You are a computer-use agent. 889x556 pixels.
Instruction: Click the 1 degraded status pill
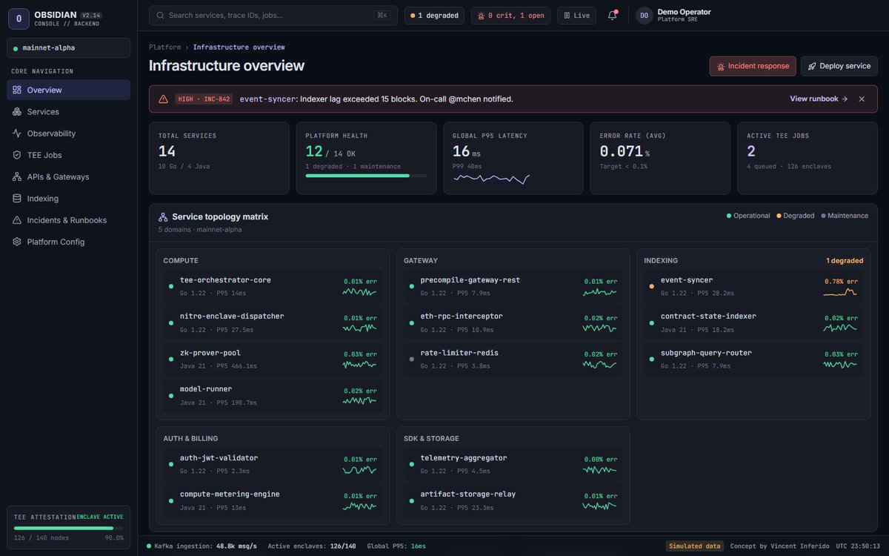click(434, 15)
